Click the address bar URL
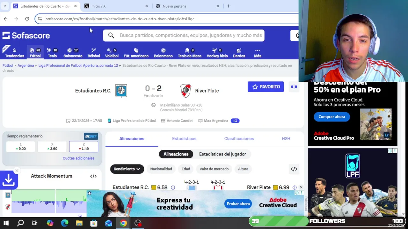Viewport: 408px width, 229px height. (x=120, y=19)
